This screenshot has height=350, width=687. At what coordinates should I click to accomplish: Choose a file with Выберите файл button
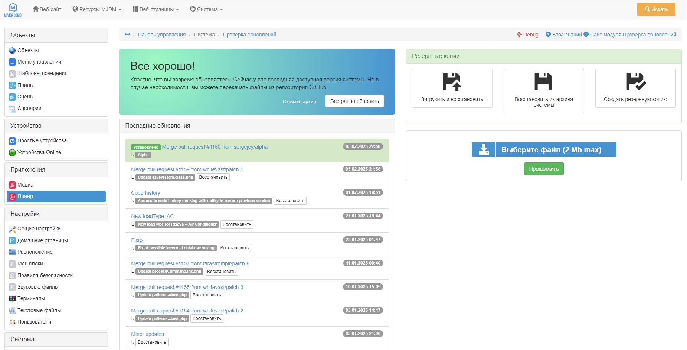click(x=544, y=149)
